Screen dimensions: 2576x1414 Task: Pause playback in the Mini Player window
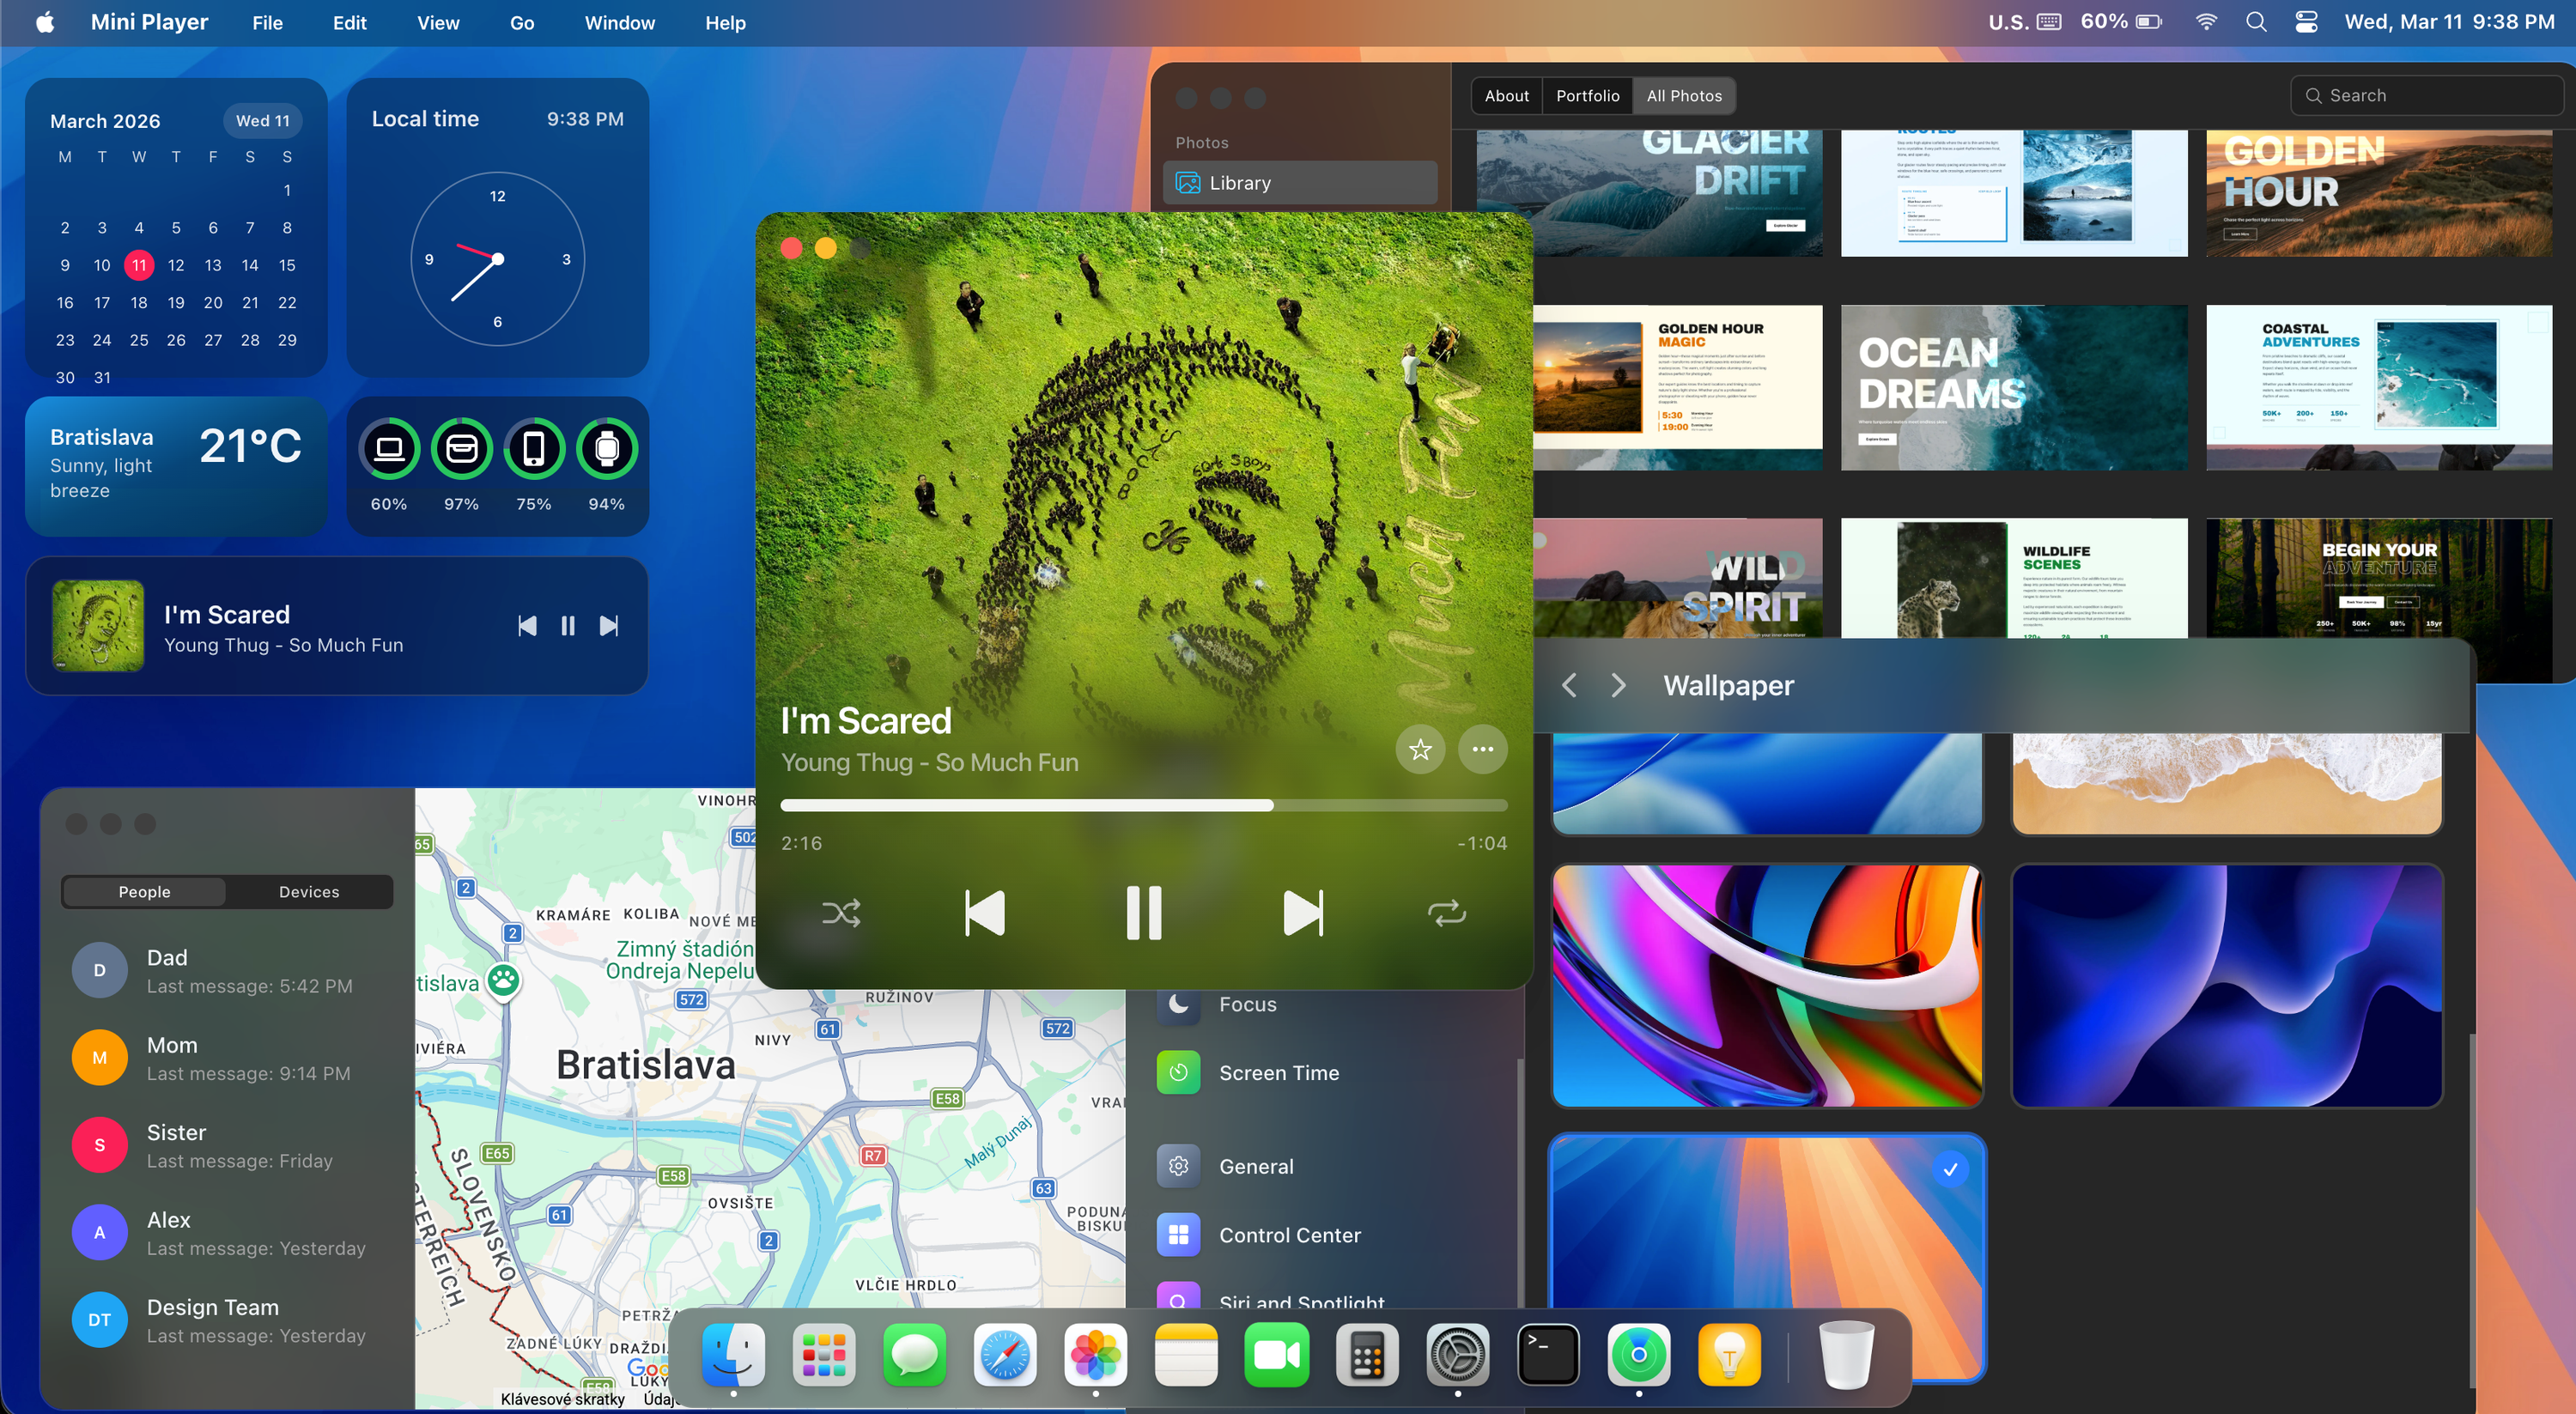pyautogui.click(x=1144, y=913)
